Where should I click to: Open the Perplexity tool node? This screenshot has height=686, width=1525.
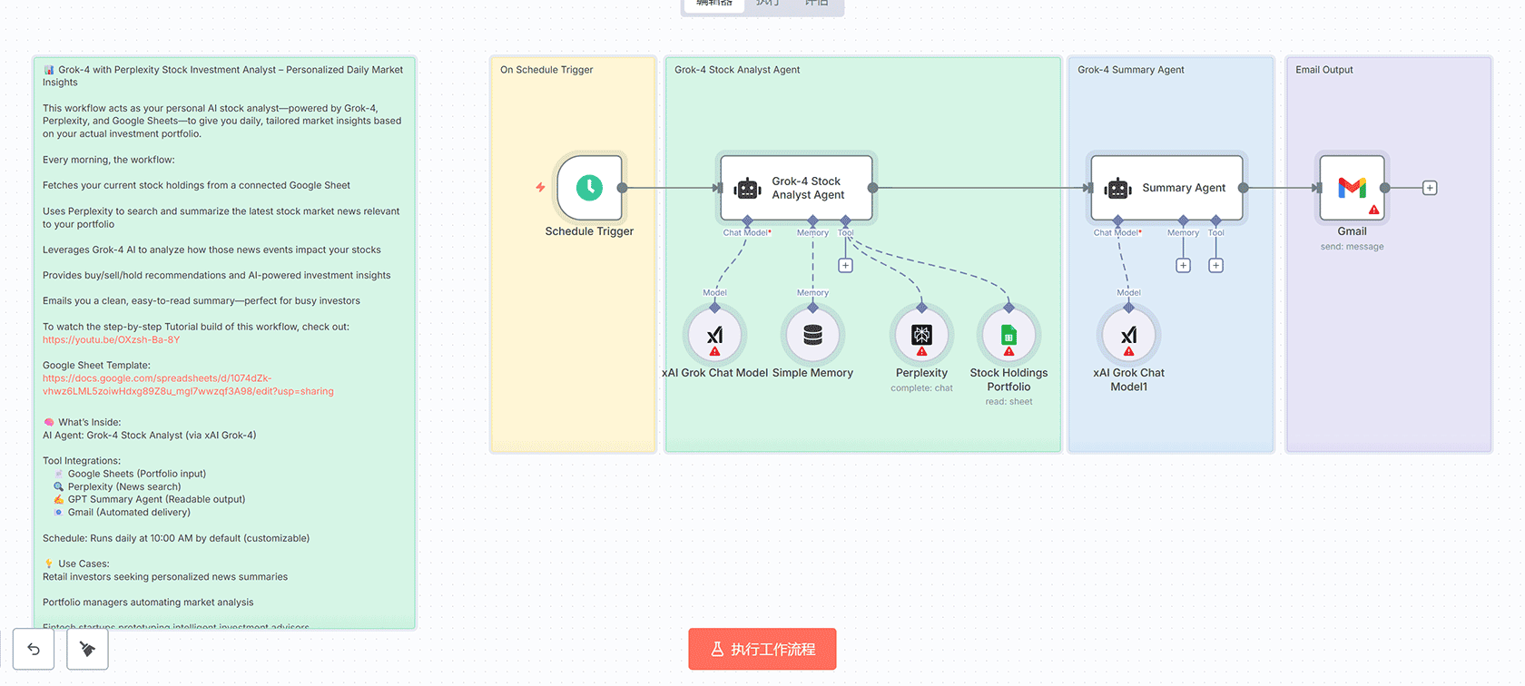point(921,336)
